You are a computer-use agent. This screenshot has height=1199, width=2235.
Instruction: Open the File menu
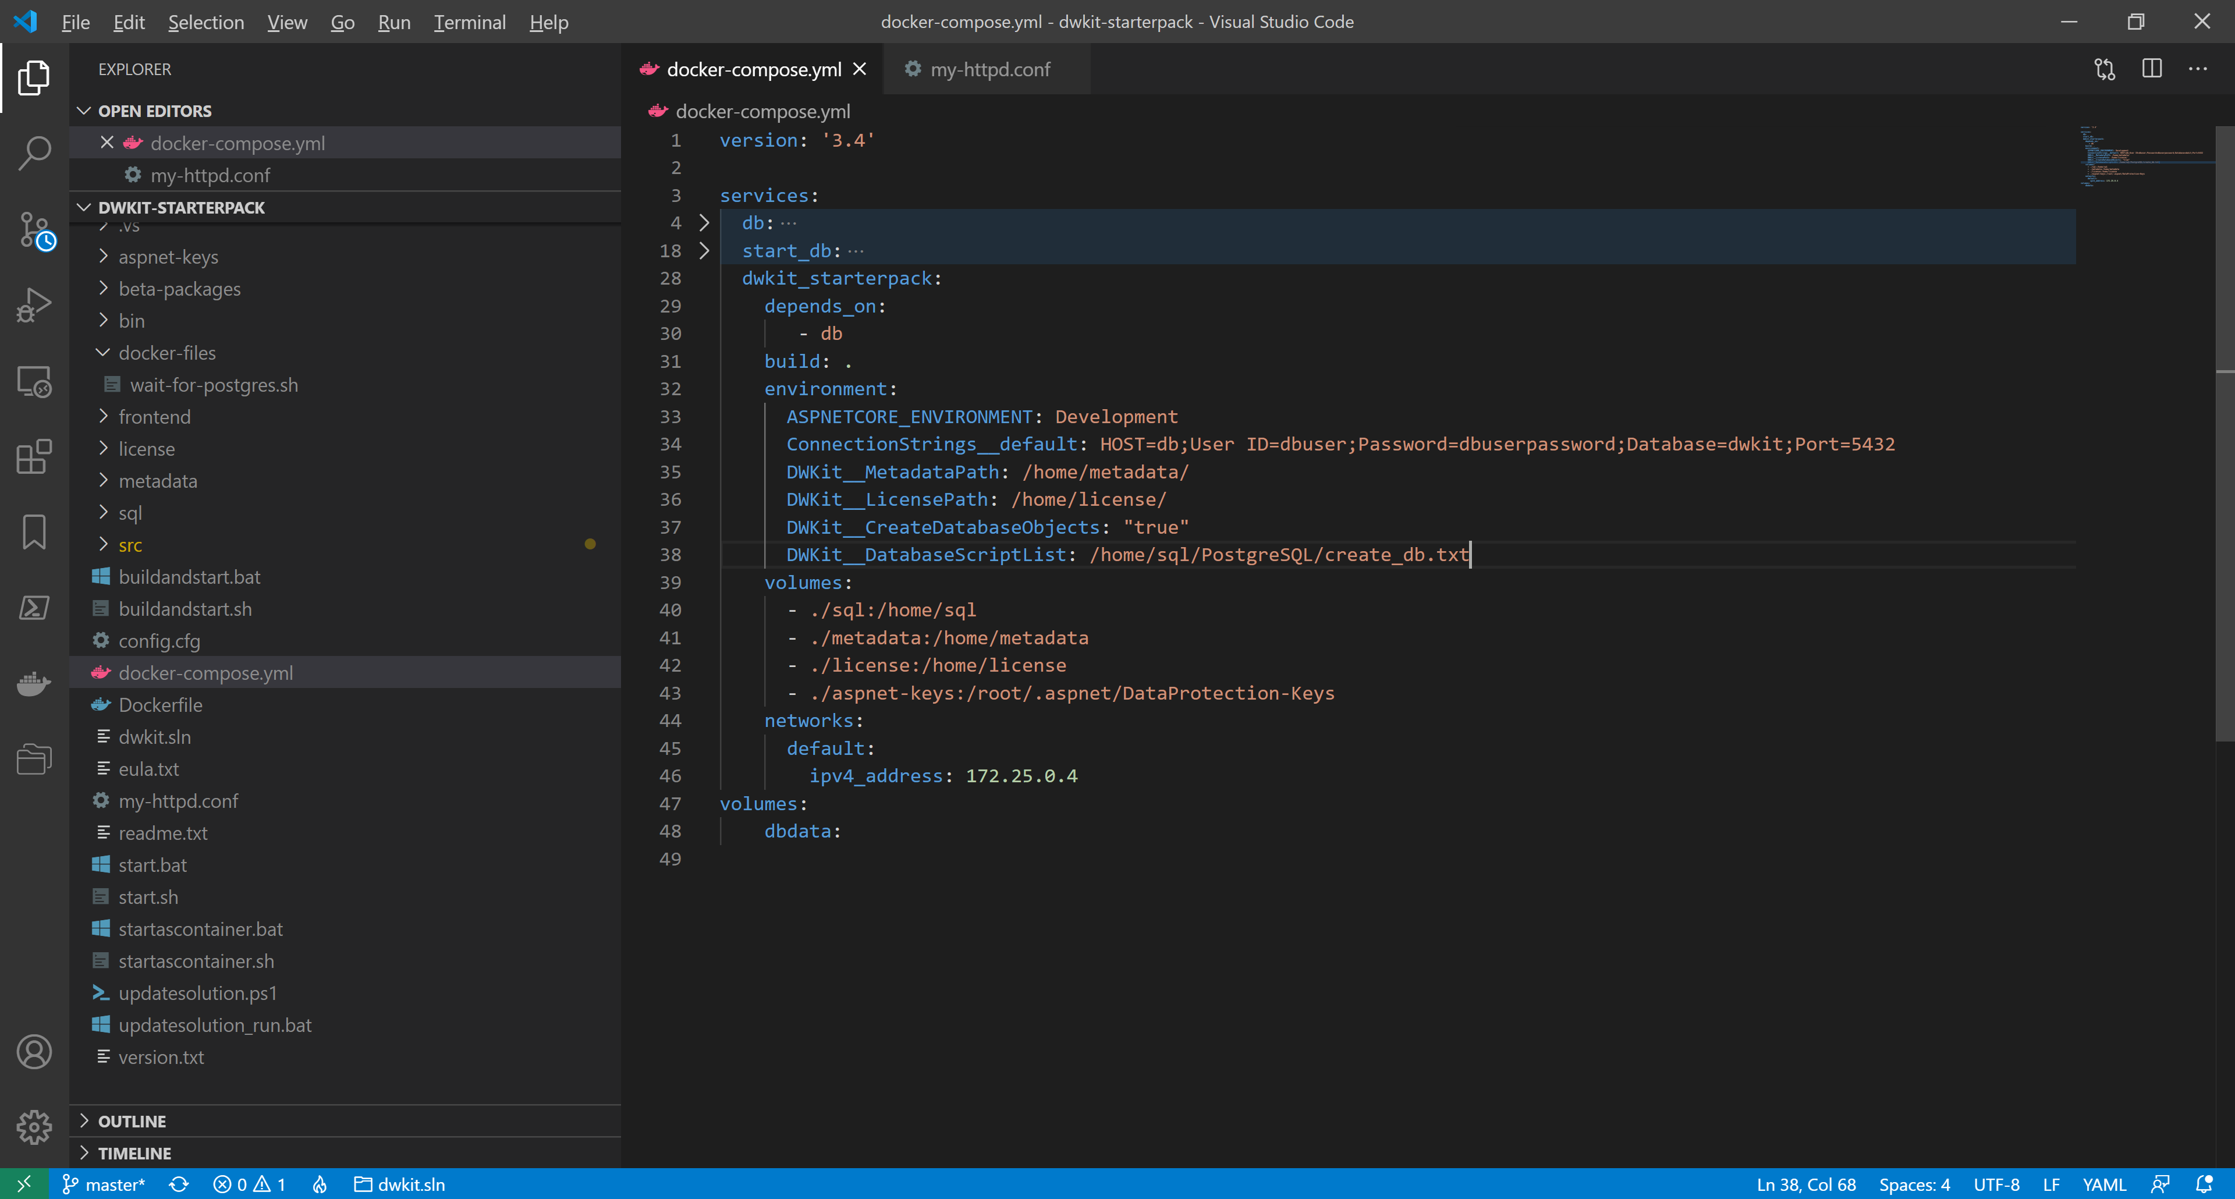(76, 22)
